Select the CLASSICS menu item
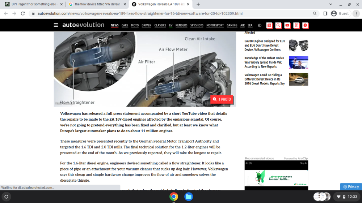The width and height of the screenshot is (362, 203). coord(160,25)
